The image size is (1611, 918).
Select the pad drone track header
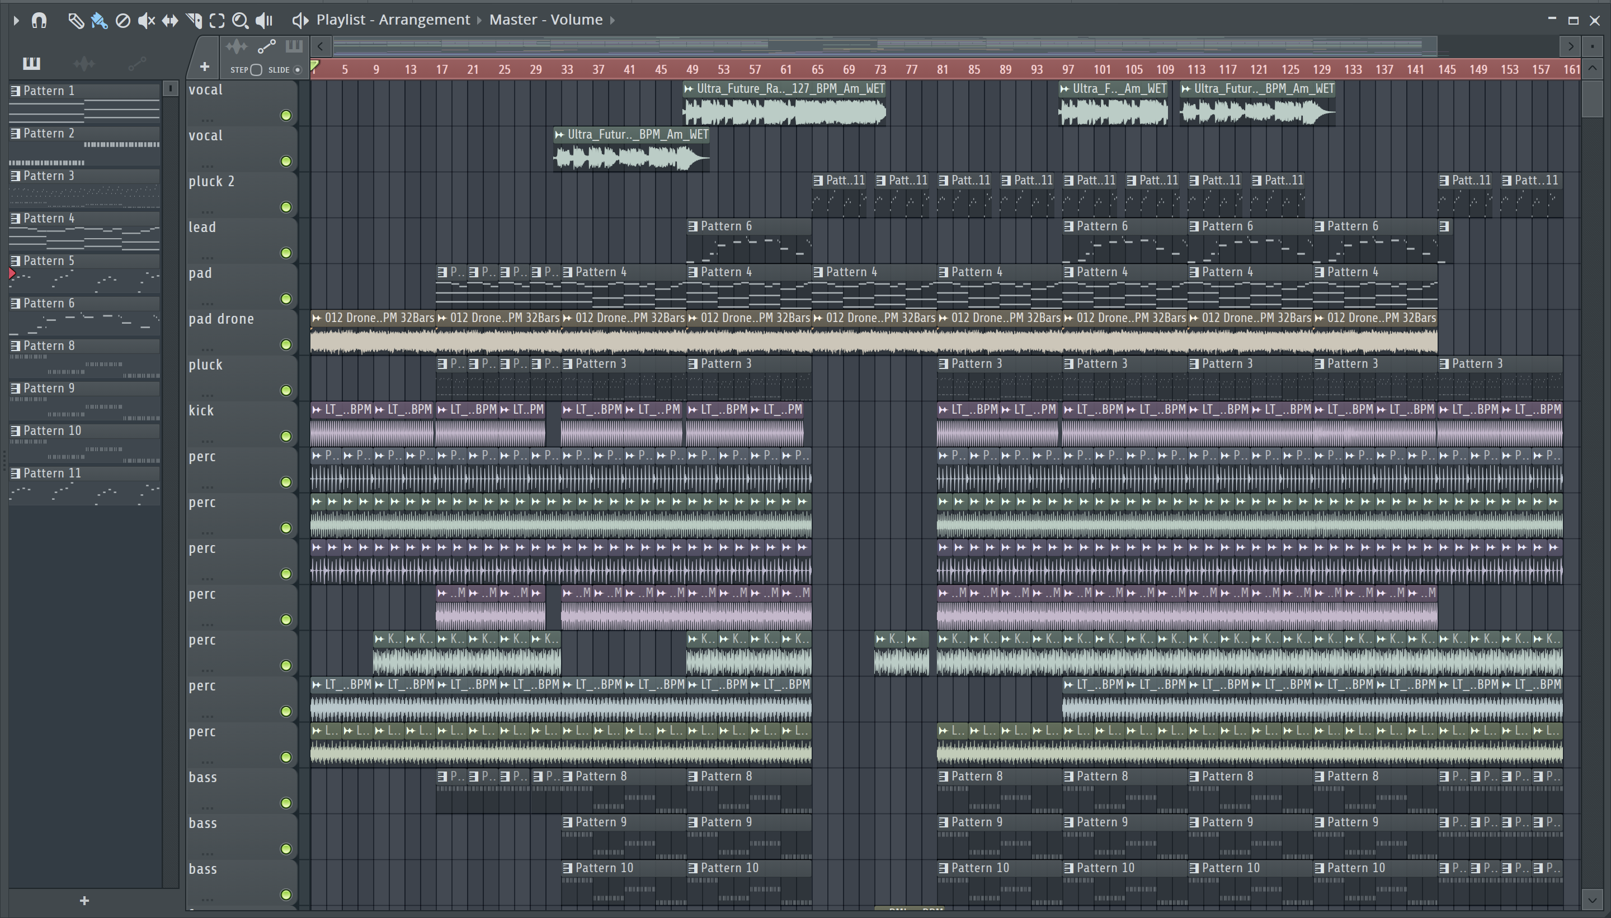[241, 333]
